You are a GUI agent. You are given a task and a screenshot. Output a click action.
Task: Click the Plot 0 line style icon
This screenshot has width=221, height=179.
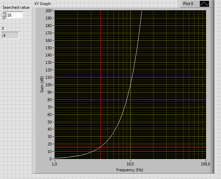coord(204,4)
